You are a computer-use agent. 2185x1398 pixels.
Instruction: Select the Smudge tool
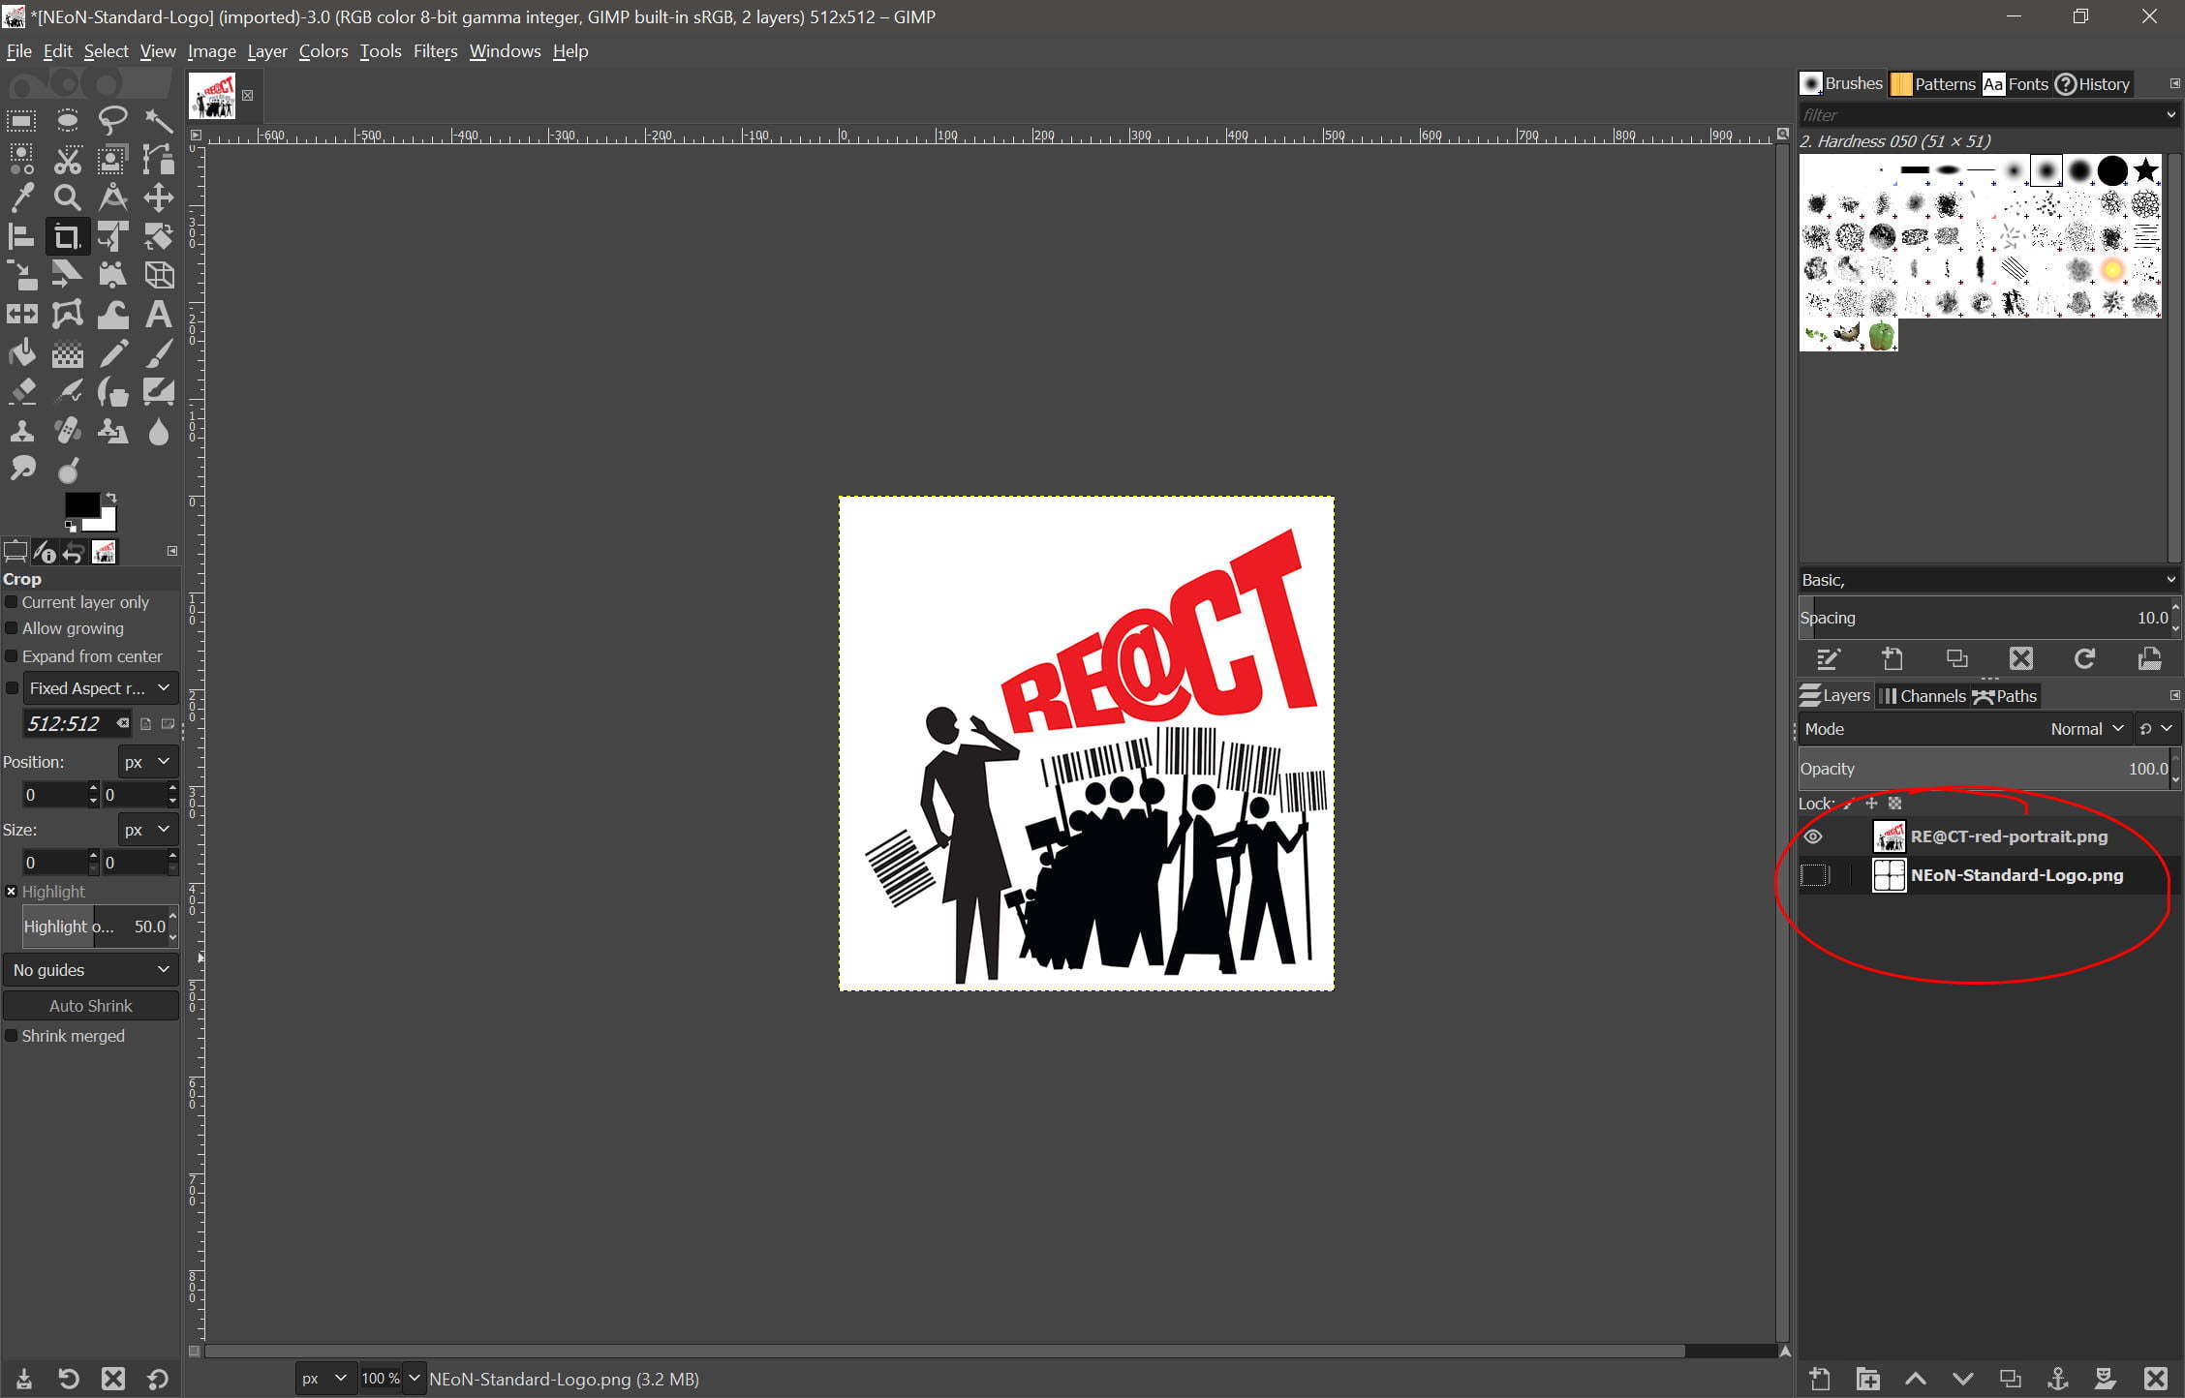tap(21, 470)
